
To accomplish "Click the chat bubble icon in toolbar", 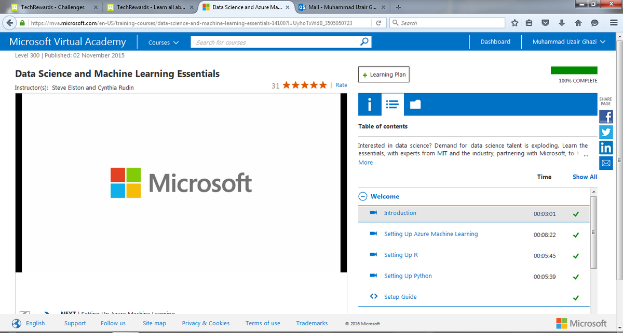I will point(594,23).
